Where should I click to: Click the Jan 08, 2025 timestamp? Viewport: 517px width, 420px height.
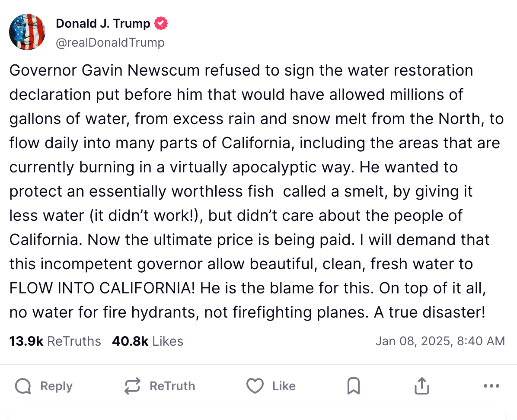(440, 341)
